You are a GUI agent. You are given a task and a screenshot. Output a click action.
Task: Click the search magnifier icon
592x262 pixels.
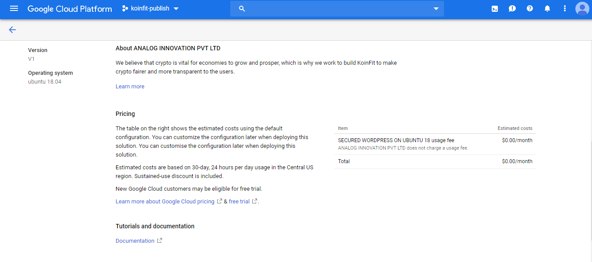[x=242, y=9]
